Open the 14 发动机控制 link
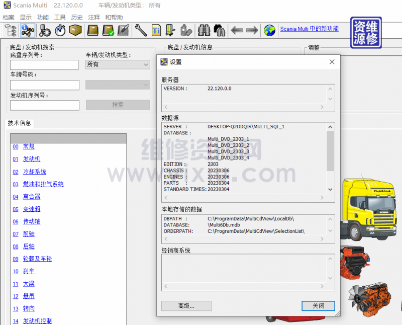The height and width of the screenshot is (325, 402). 32,321
